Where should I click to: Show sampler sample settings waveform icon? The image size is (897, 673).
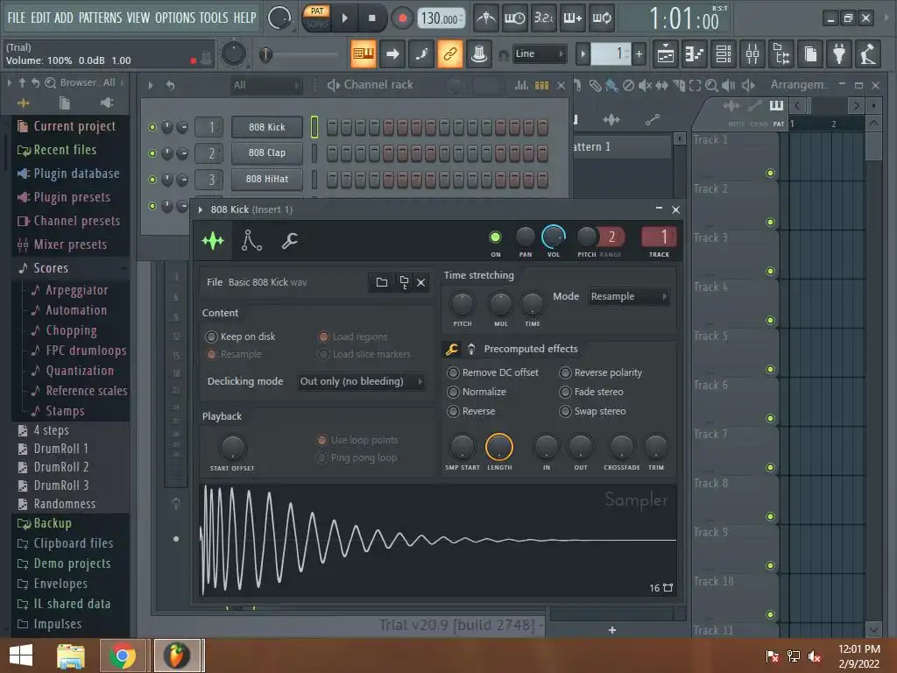pyautogui.click(x=213, y=240)
